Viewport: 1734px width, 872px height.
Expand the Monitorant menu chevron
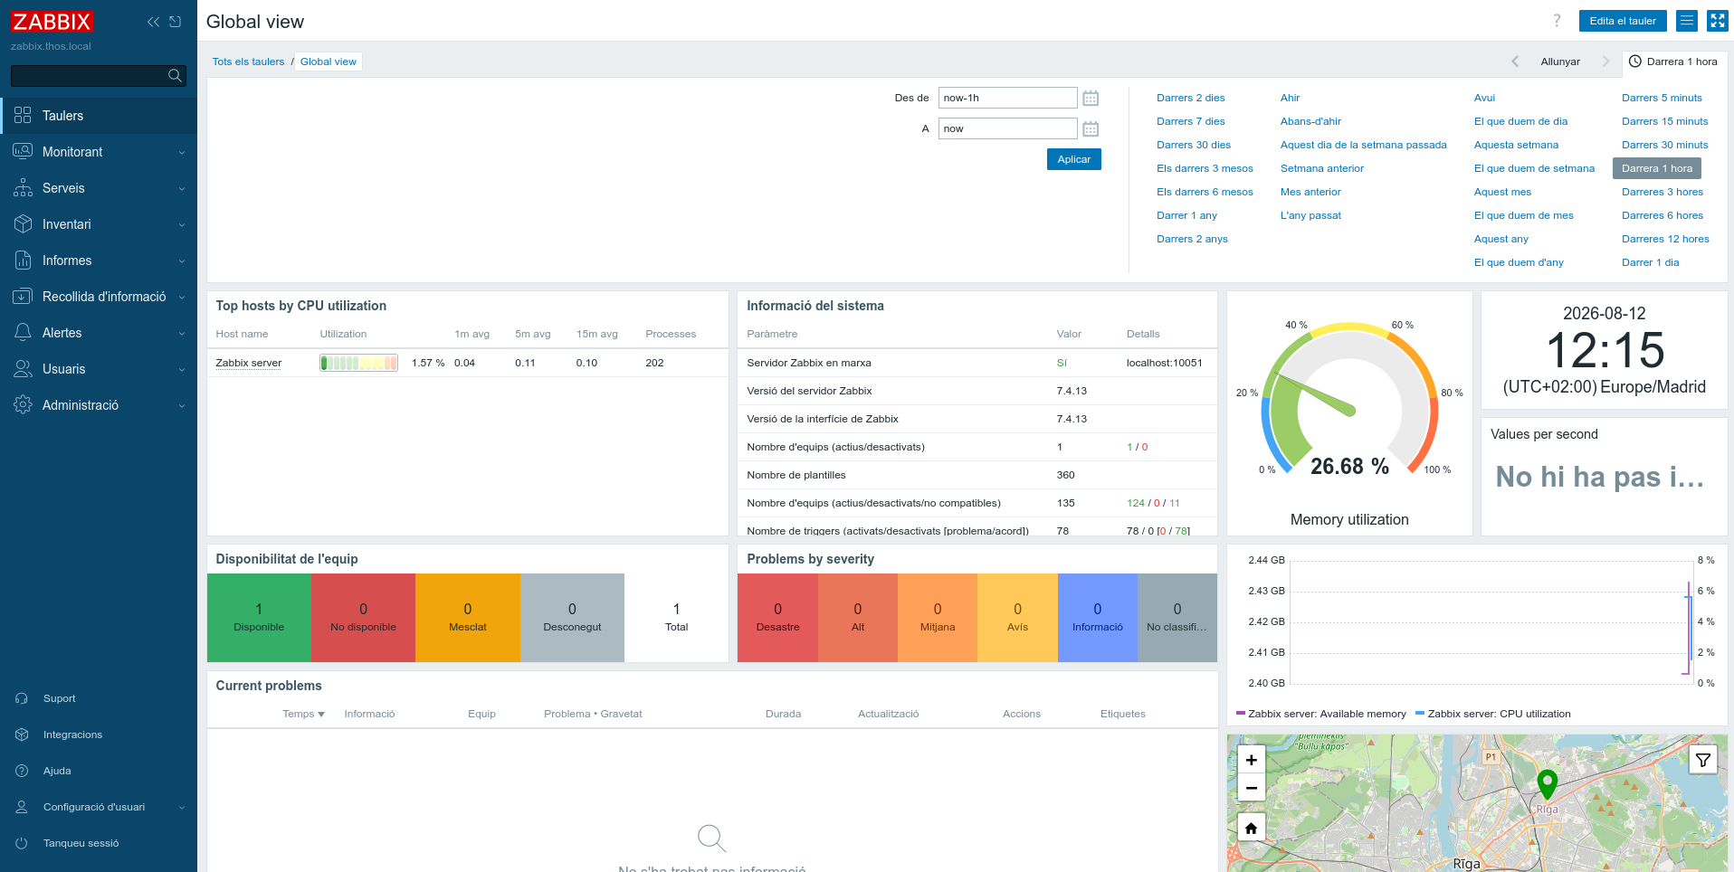[182, 153]
